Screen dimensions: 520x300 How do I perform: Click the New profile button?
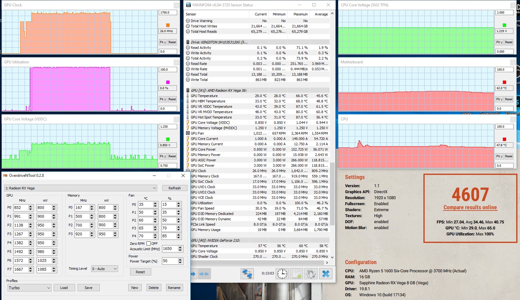point(135,288)
